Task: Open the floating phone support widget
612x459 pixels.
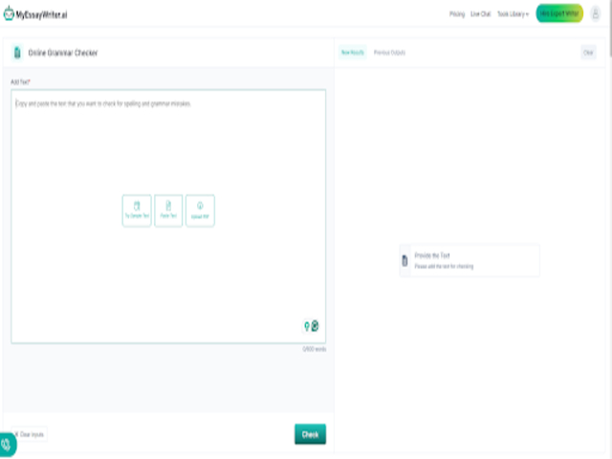Action: 7,444
